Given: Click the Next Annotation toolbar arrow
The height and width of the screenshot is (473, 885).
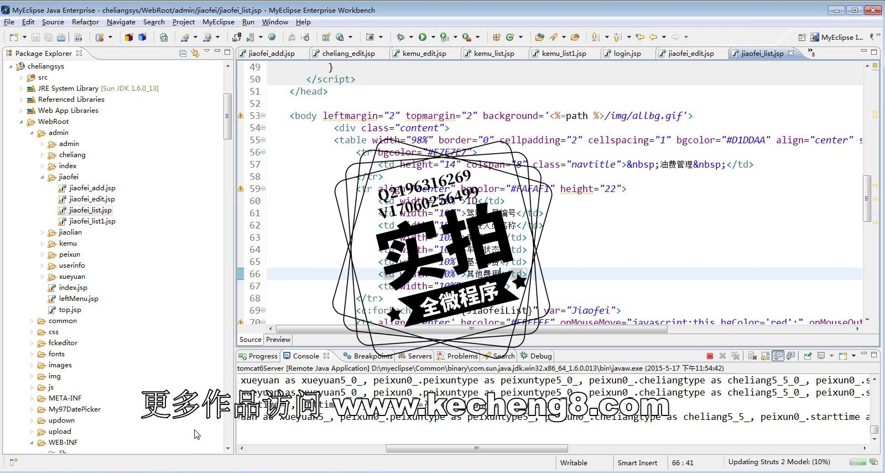Looking at the screenshot, I should coord(595,37).
